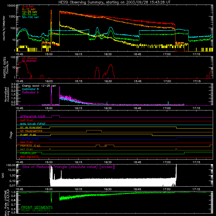Select the PARTICLE_FLAG label
The height and width of the screenshot is (216, 216).
30,146
